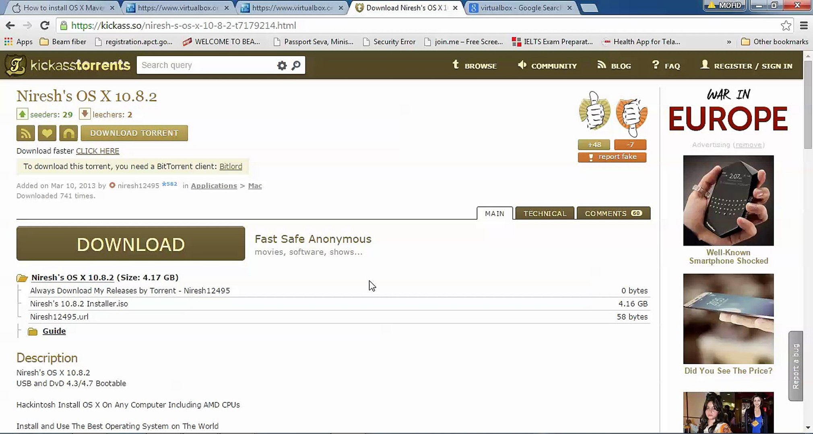Click the page vertical scrollbar thumb
Image resolution: width=813 pixels, height=434 pixels.
[808, 105]
